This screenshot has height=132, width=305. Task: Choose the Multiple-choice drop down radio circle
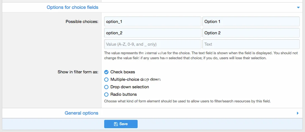click(106, 79)
